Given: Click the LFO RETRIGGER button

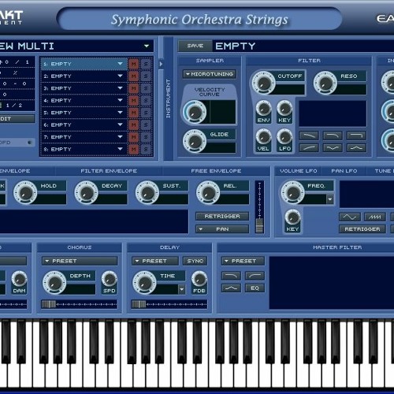Looking at the screenshot, I should pos(362,229).
